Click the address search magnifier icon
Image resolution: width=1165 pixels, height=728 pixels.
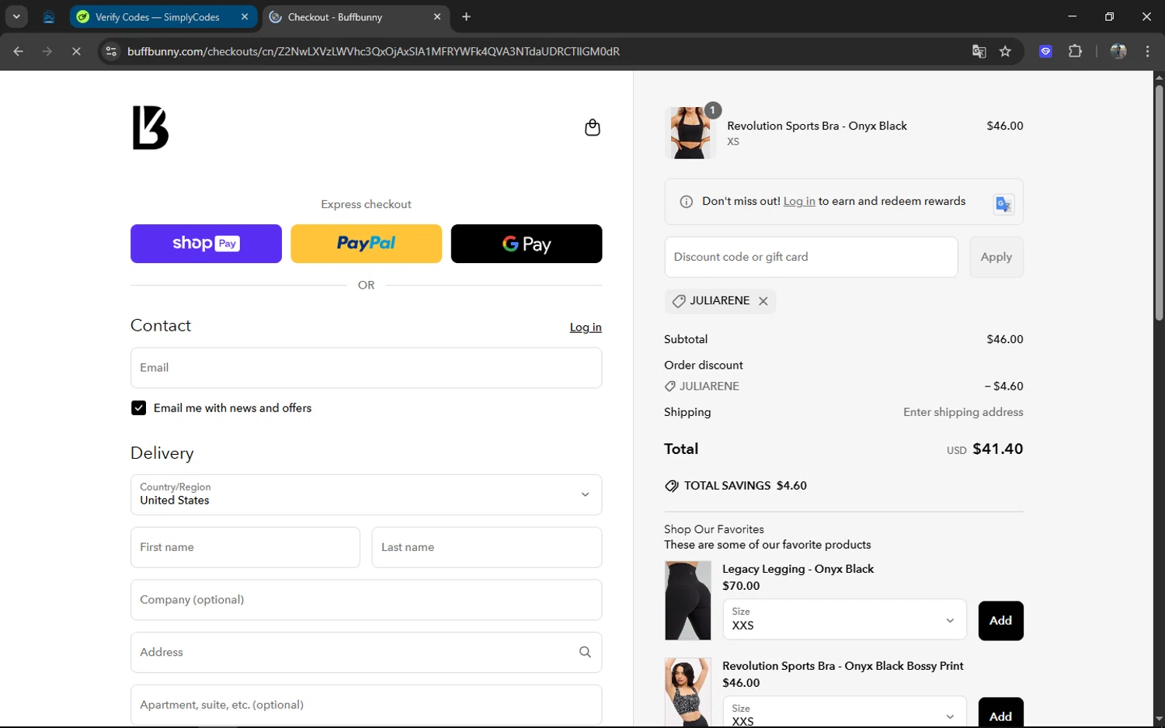pos(585,652)
